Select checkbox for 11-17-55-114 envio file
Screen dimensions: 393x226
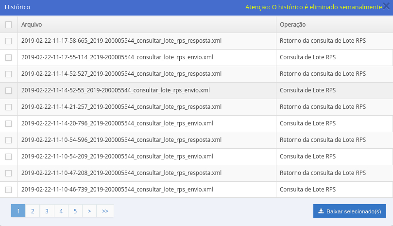8,58
